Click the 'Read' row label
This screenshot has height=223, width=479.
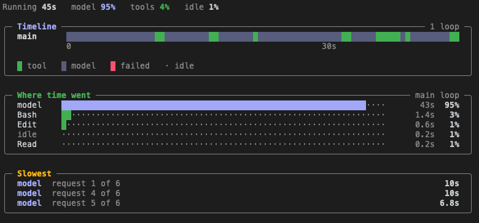[27, 145]
